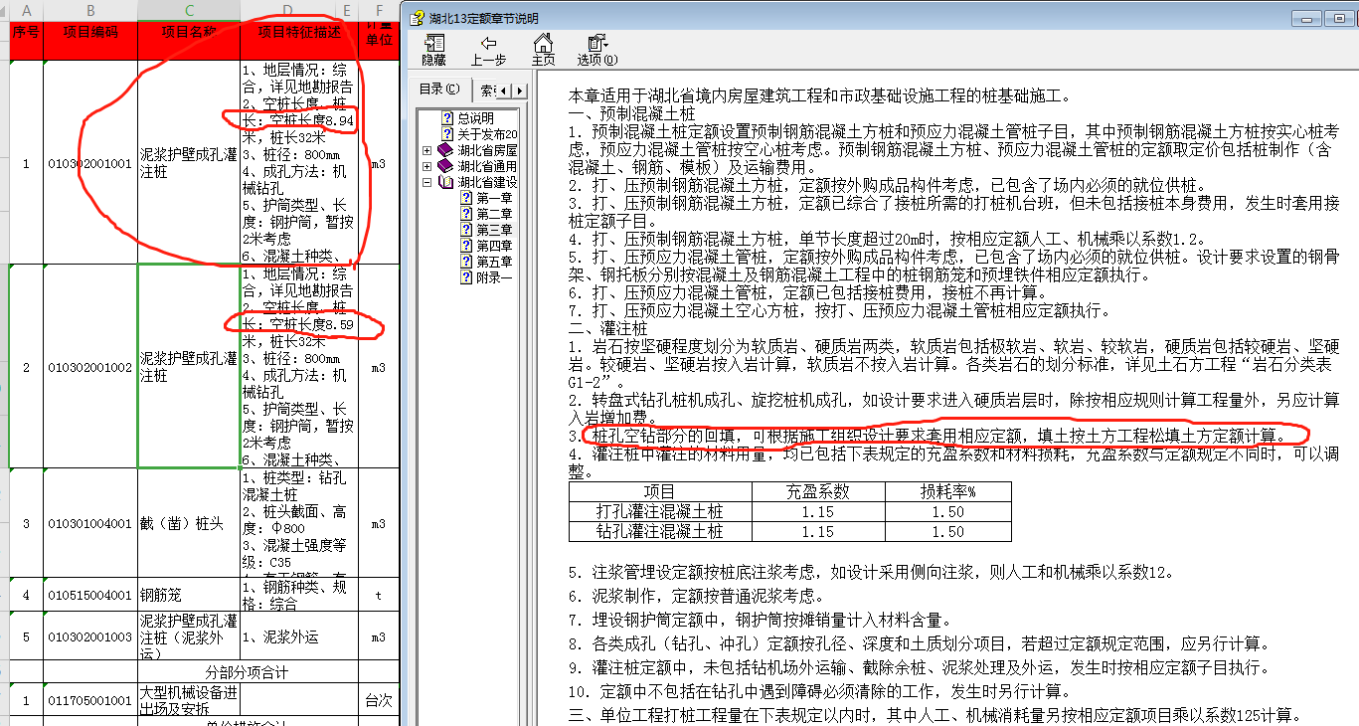Select cell with code 011705001001
1359x726 pixels.
(x=90, y=700)
